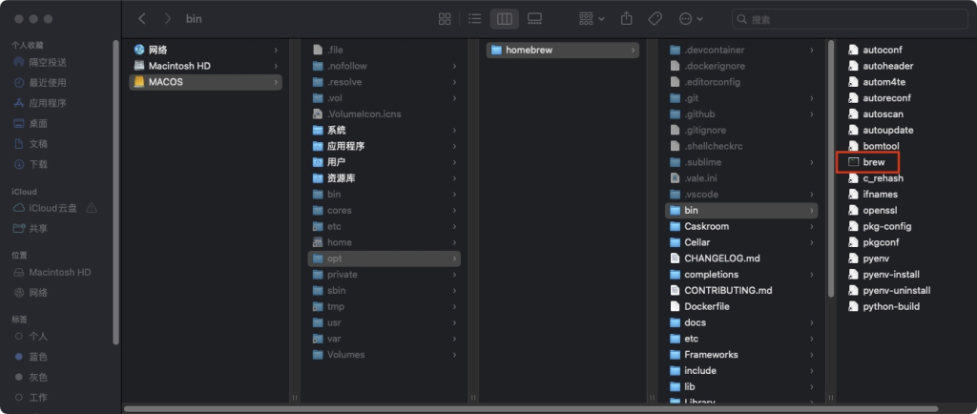977x414 pixels.
Task: Switch to icon grid view
Action: click(445, 19)
